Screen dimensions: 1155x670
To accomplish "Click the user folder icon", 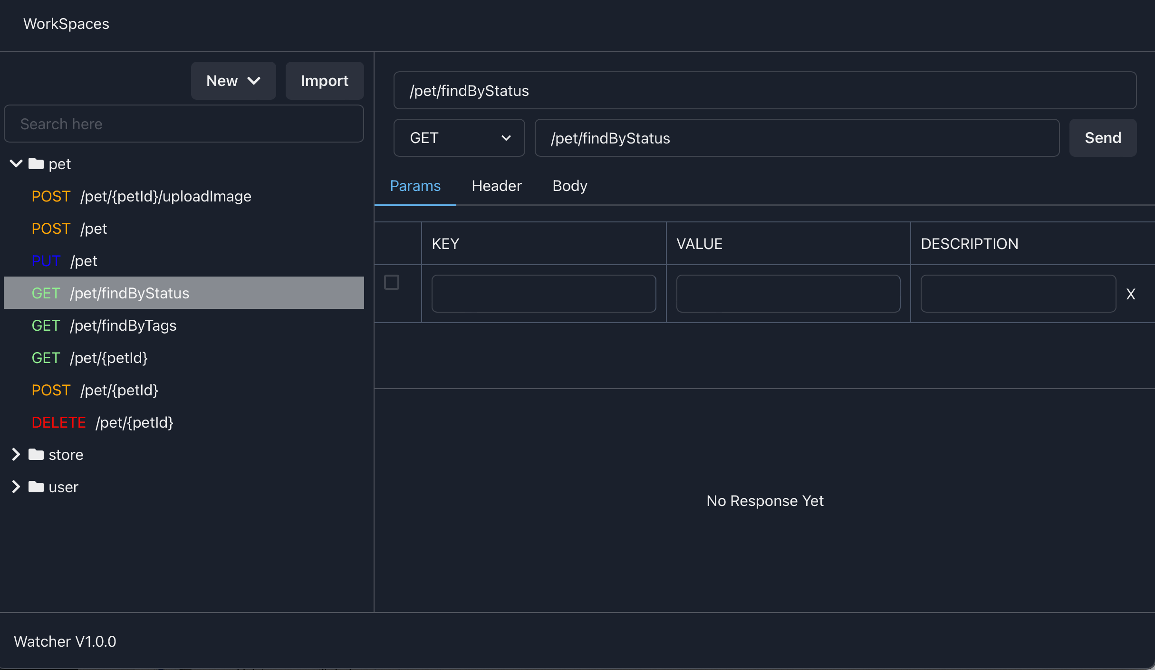I will point(36,487).
